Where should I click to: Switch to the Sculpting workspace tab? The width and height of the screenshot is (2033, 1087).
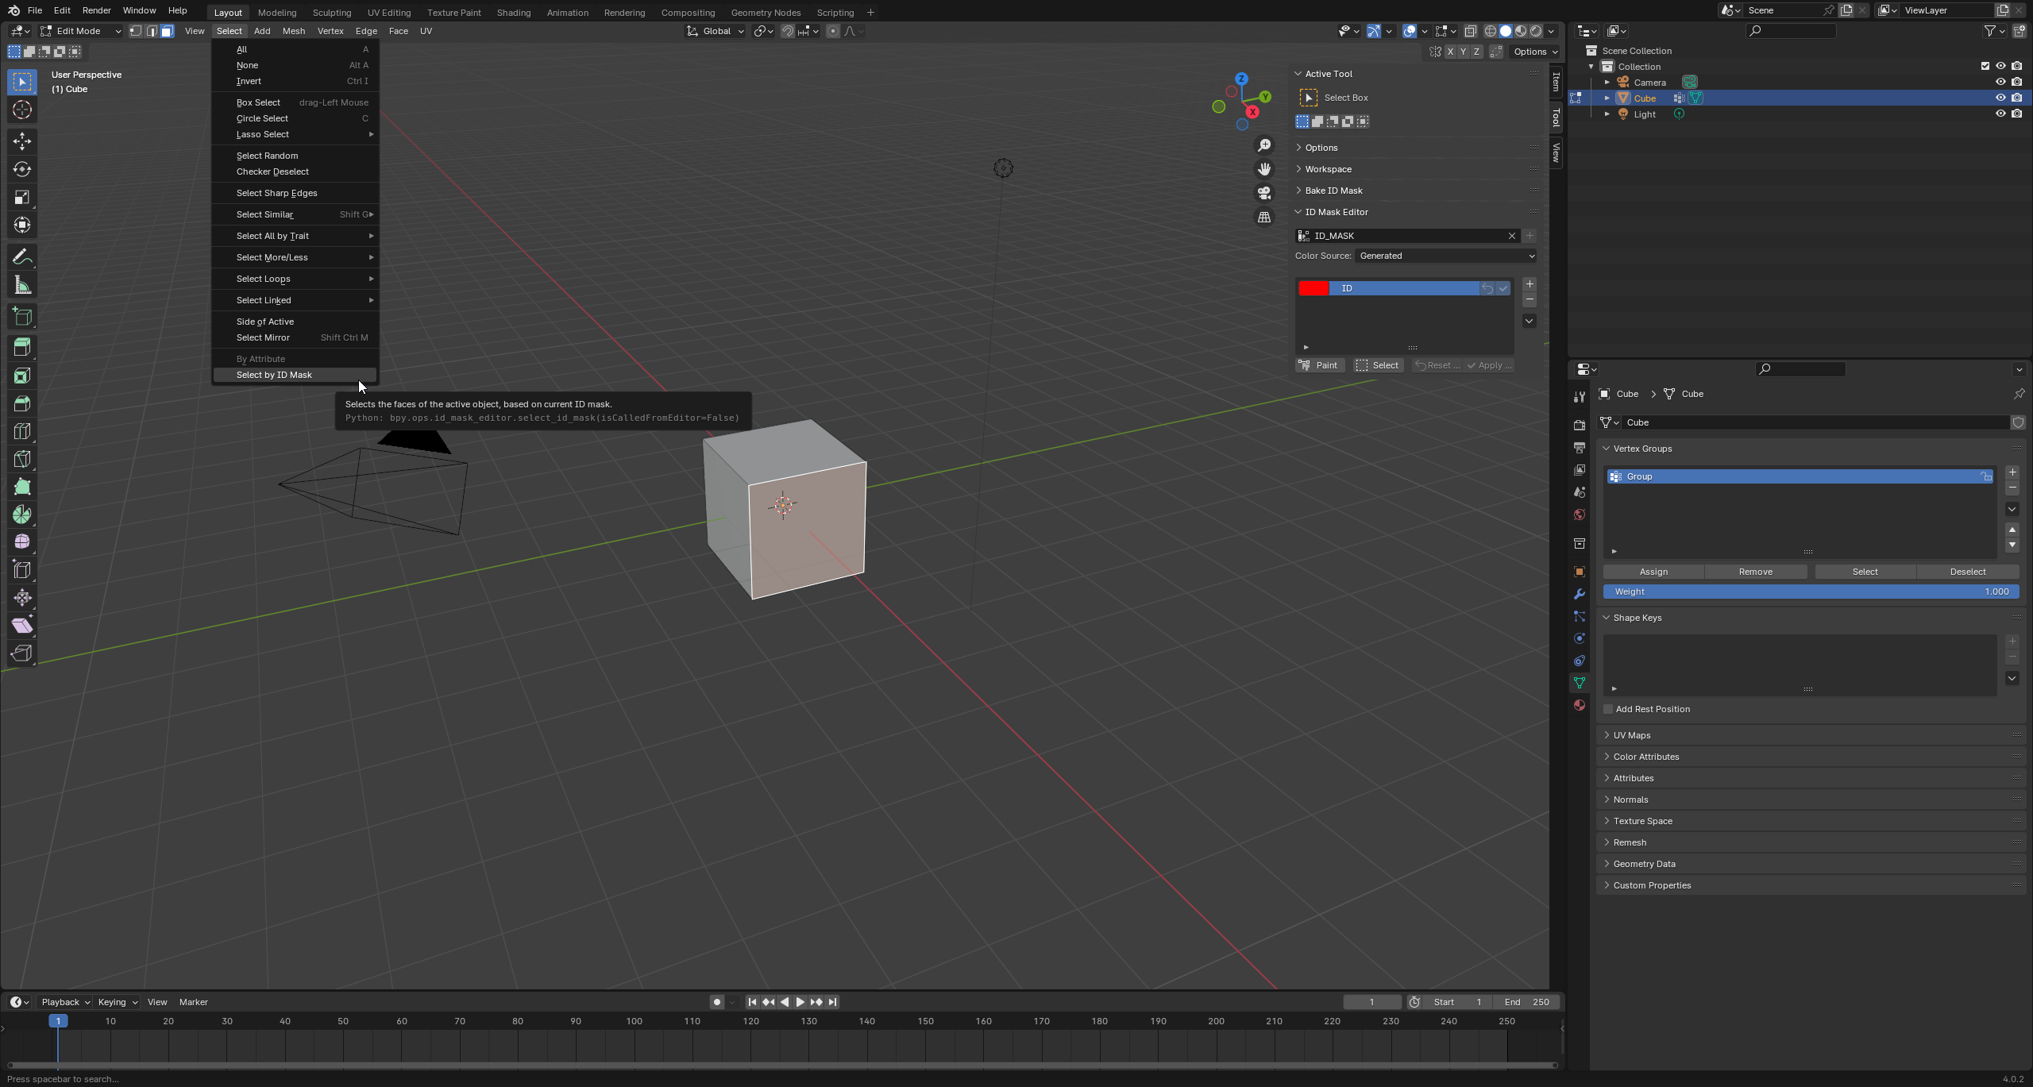331,12
